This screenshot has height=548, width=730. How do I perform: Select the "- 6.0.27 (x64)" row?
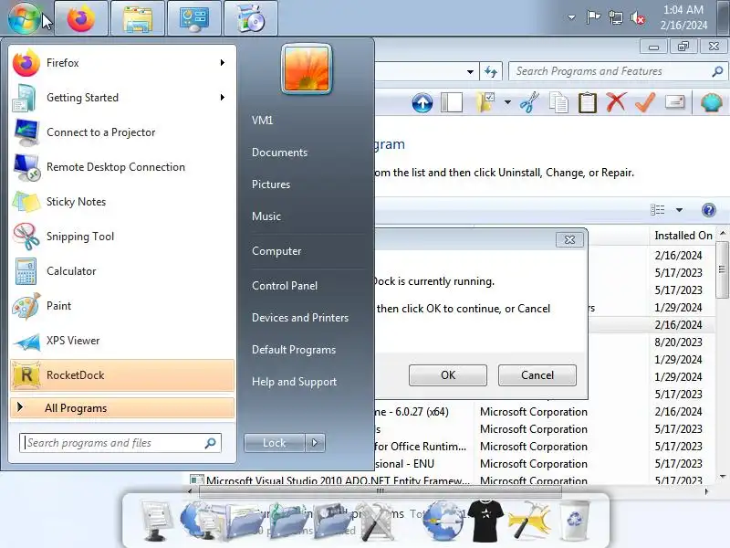(543, 412)
